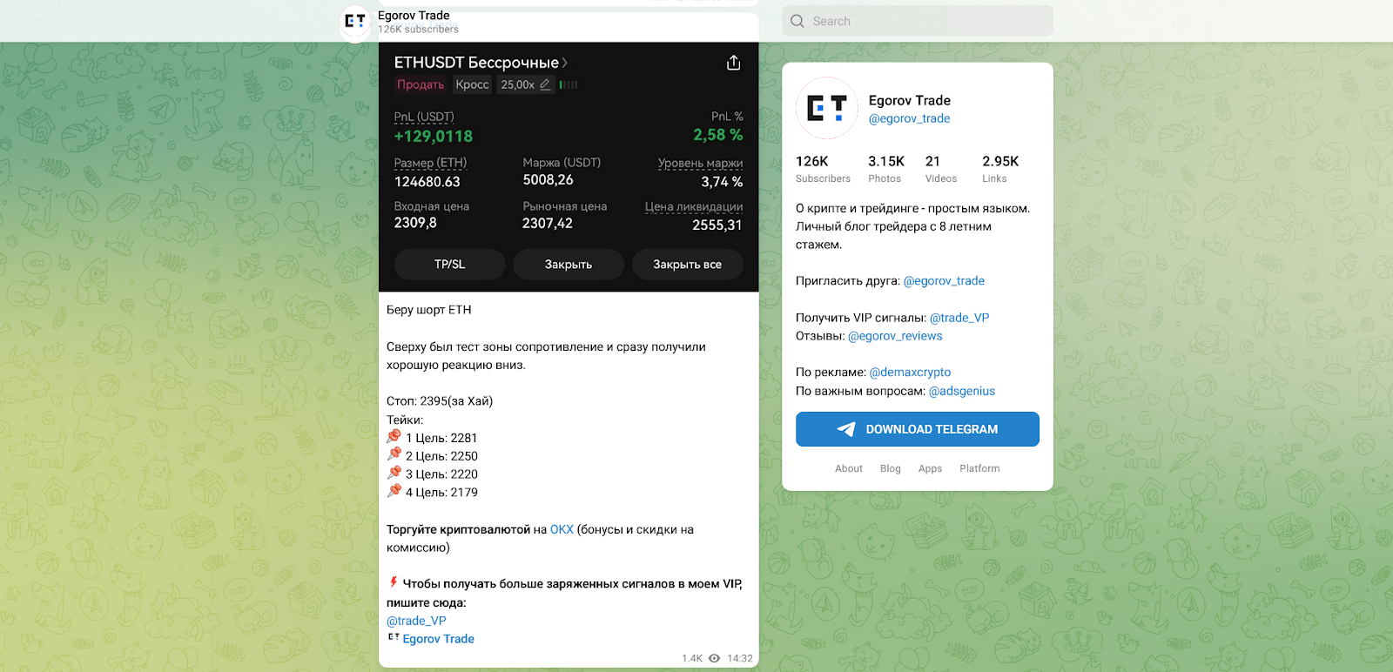Click the pushpin beside 3 Цель: 2220
Screen dimensions: 1393x672
click(394, 473)
